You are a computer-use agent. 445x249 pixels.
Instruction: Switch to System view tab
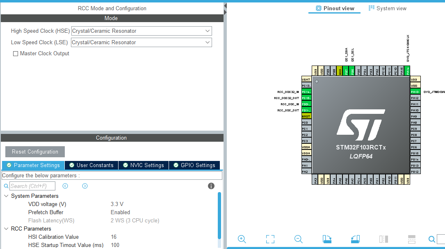click(x=388, y=8)
